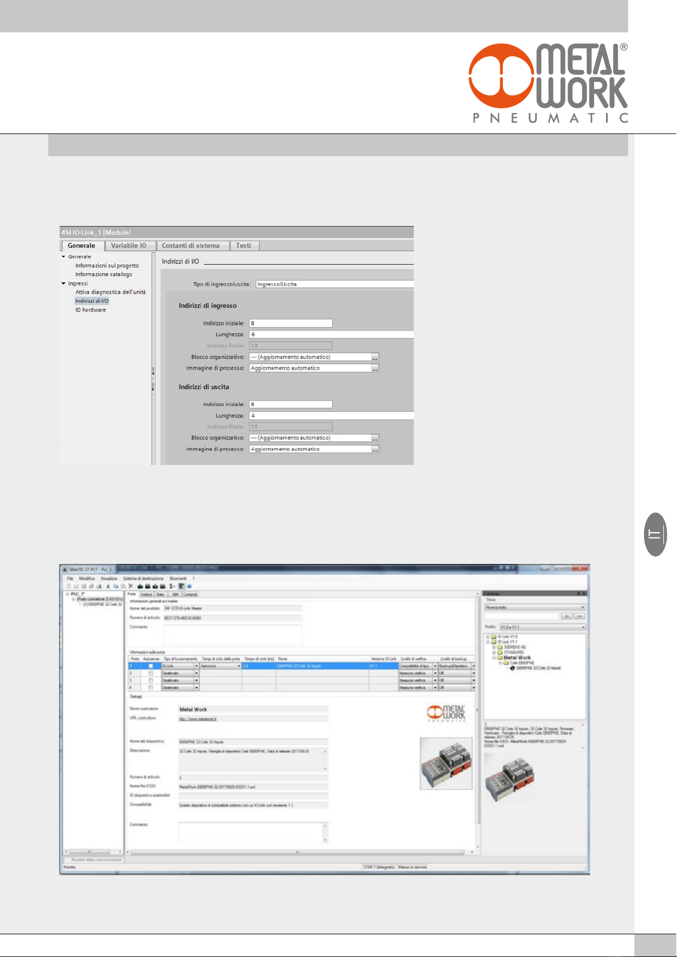Toggle Autosense checkbox for port 3
Screen dimensions: 677x957
pos(151,680)
